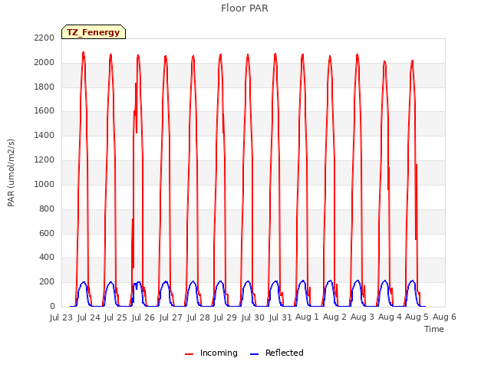Click the Jul 29 x-axis tick label
Screen dimensions: 491x368
(226, 317)
